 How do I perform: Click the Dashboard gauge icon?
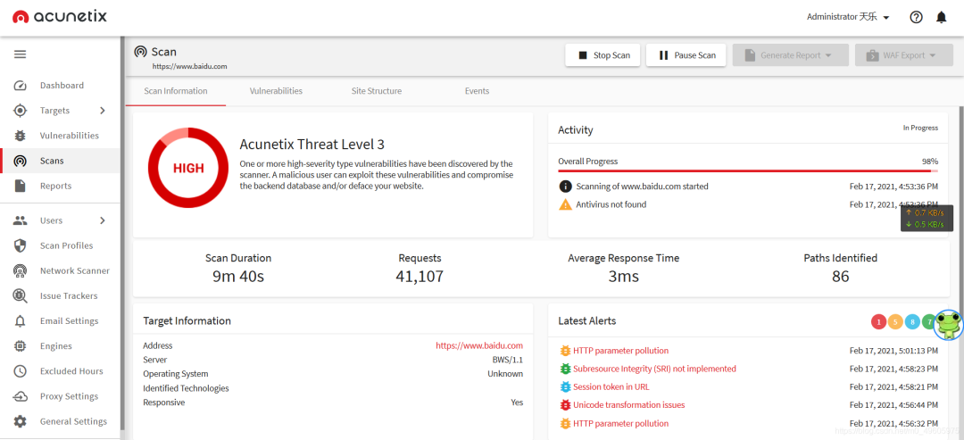coord(21,86)
